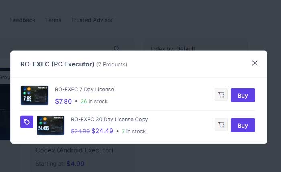Select the RO-EXEC 30 Day License Copy title
281x172 pixels.
pyautogui.click(x=109, y=119)
